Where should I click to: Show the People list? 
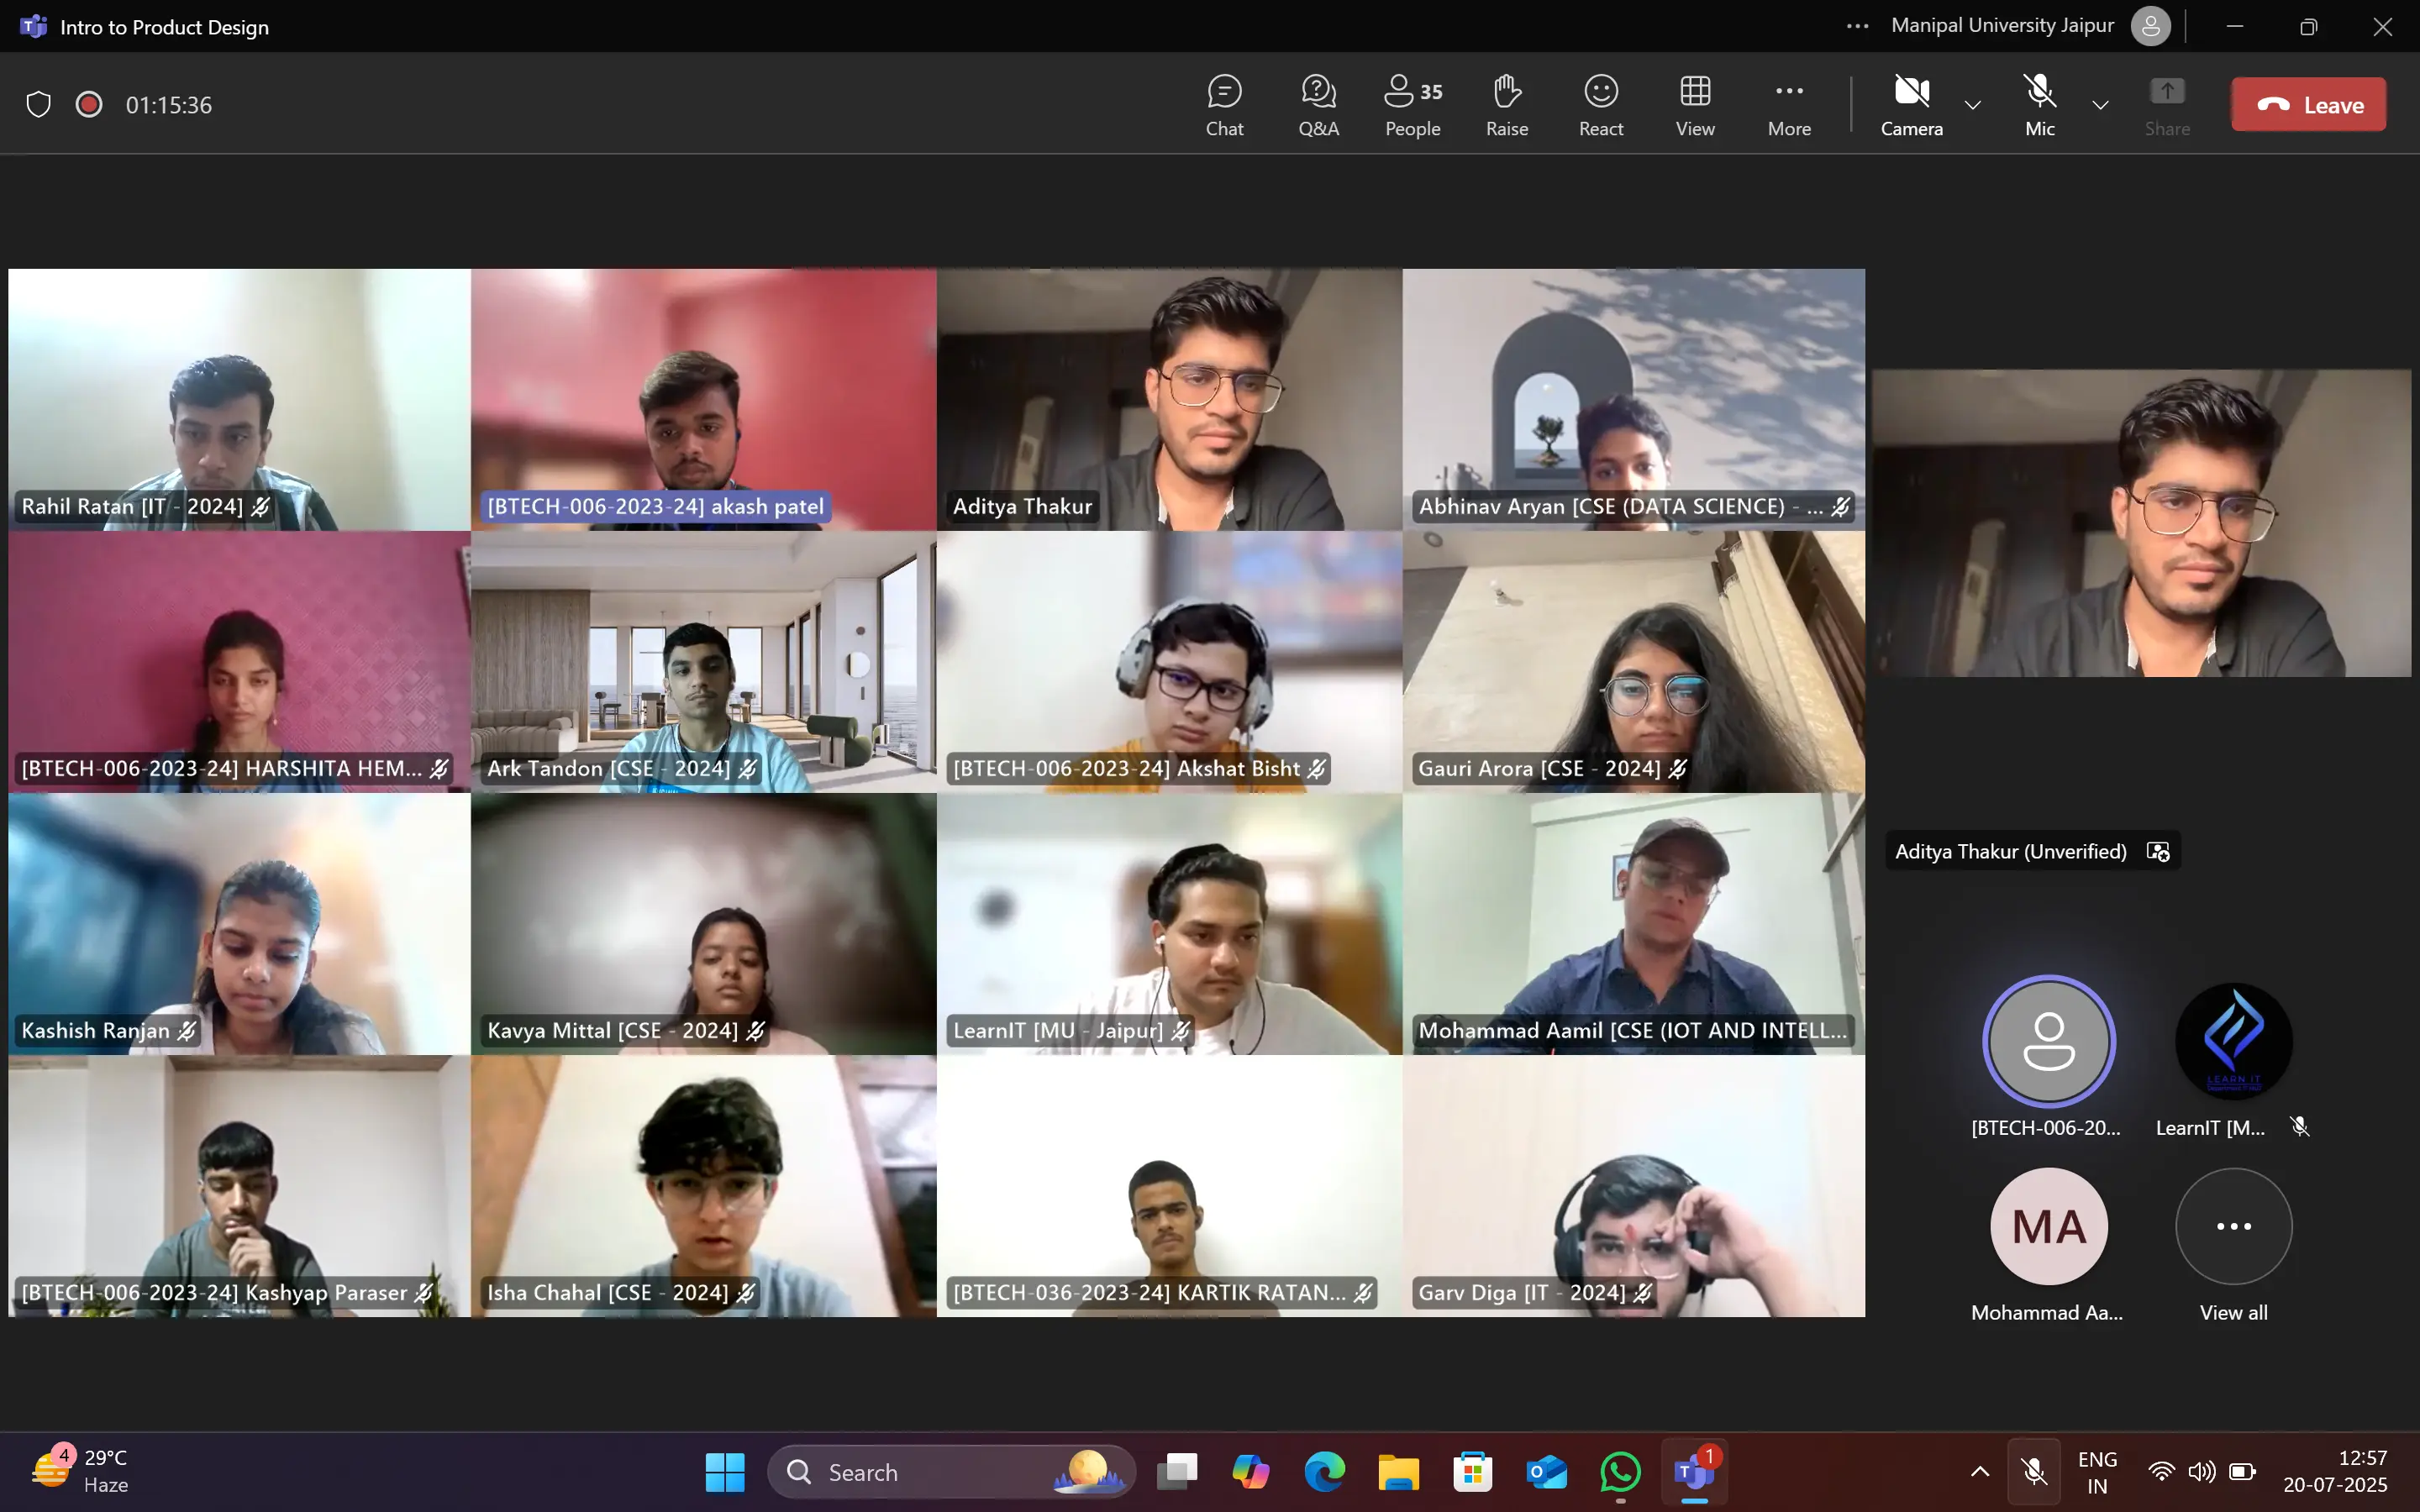point(1411,103)
